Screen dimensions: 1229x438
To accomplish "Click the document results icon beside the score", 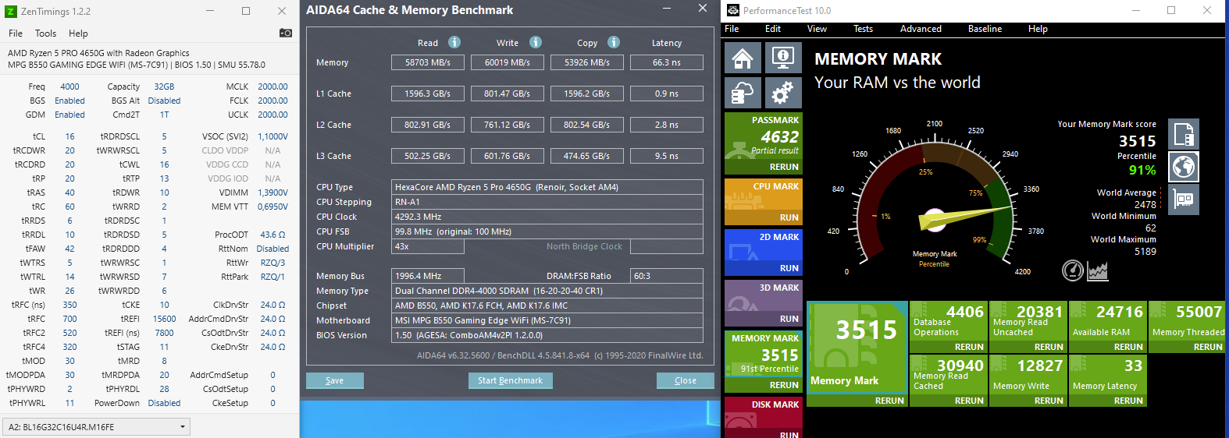I will click(x=1184, y=135).
